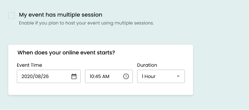This screenshot has height=110, width=249.
Task: Expand the Duration dropdown arrow
Action: (x=178, y=76)
